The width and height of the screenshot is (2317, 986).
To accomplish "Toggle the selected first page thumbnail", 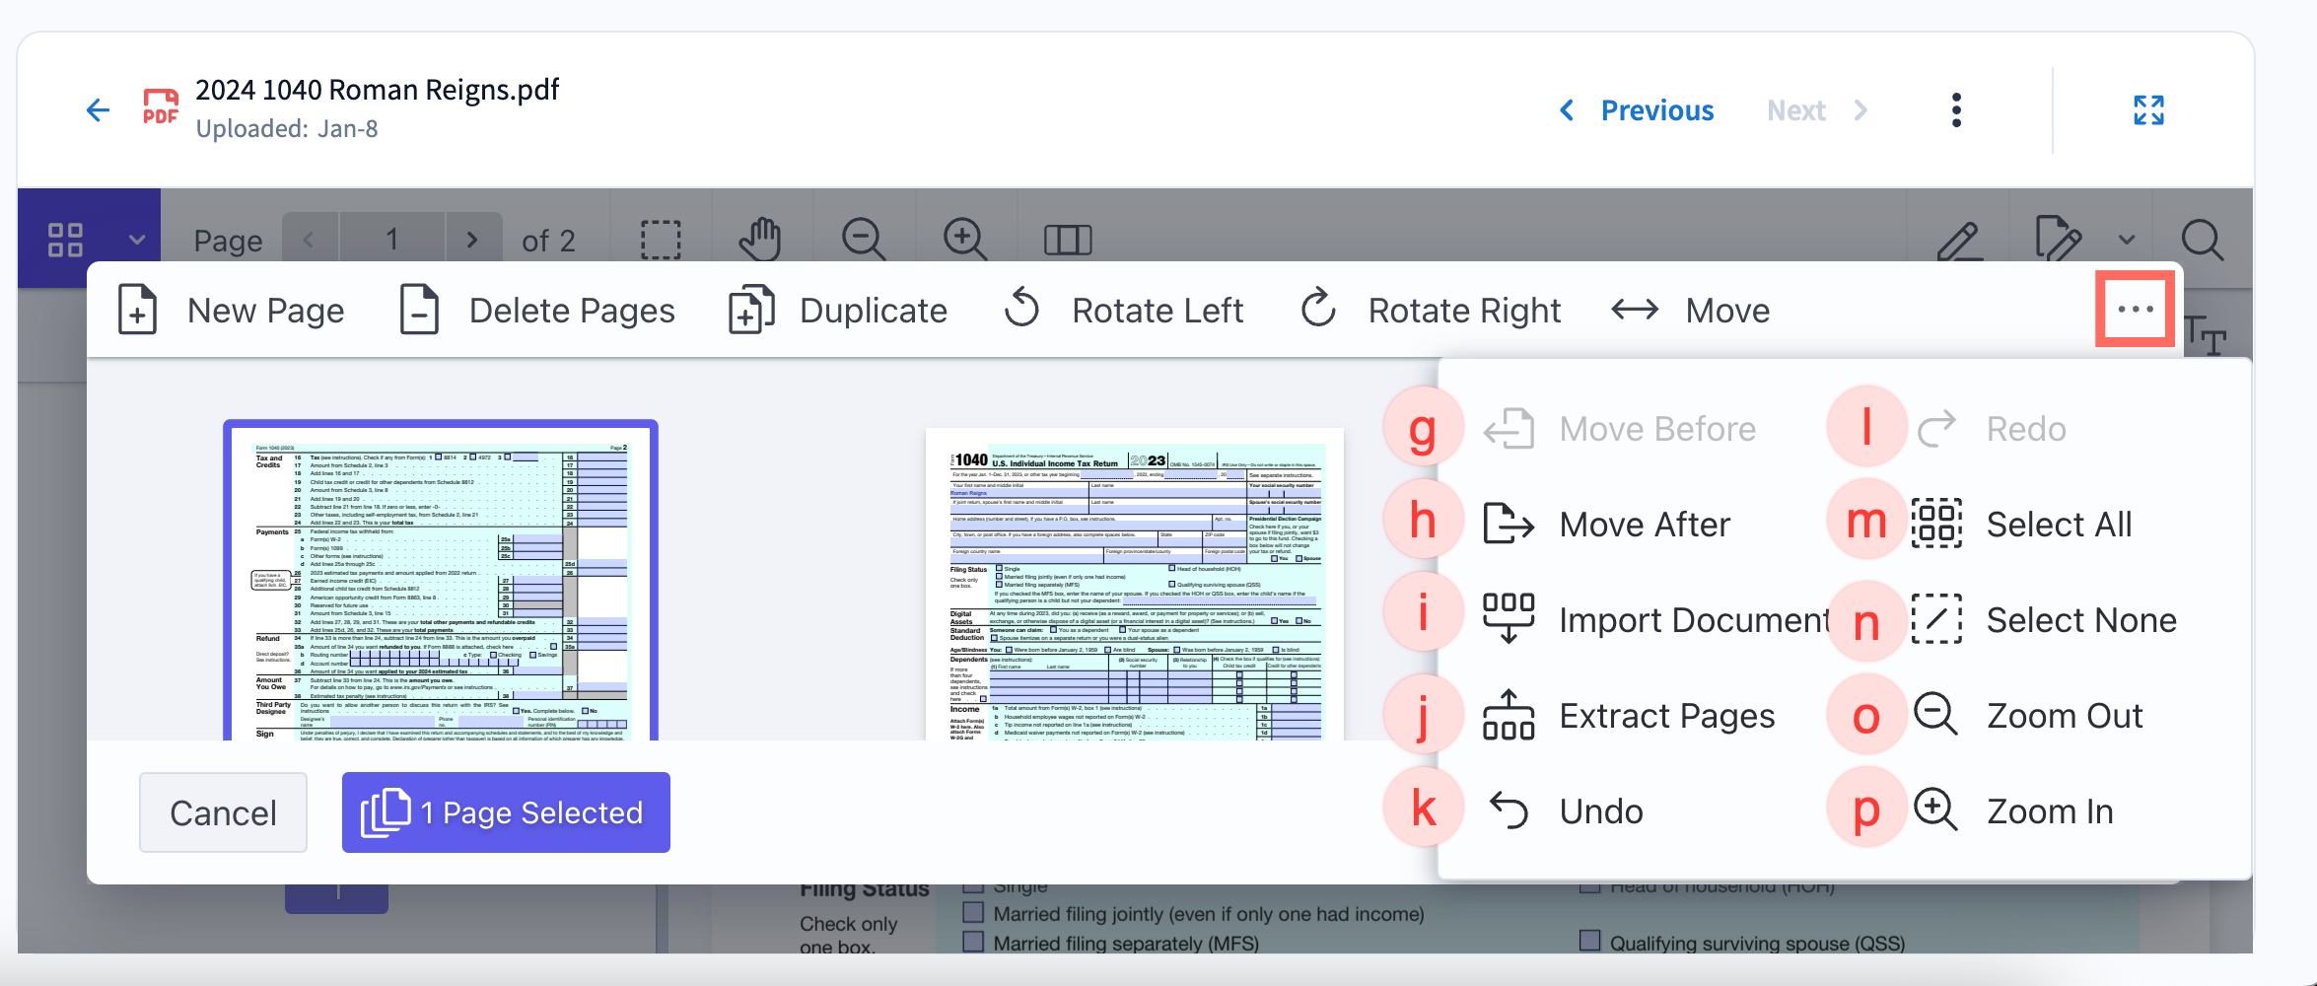I will pos(440,582).
